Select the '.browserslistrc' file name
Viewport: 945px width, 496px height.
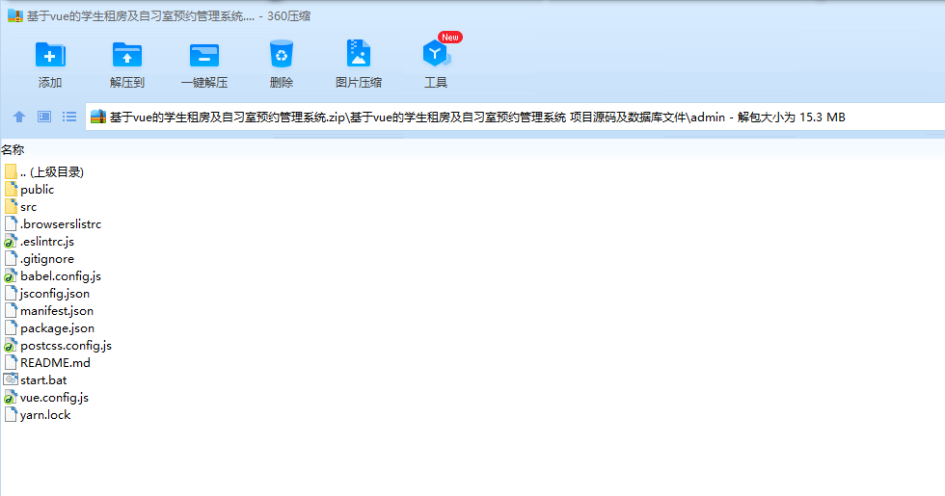coord(61,223)
